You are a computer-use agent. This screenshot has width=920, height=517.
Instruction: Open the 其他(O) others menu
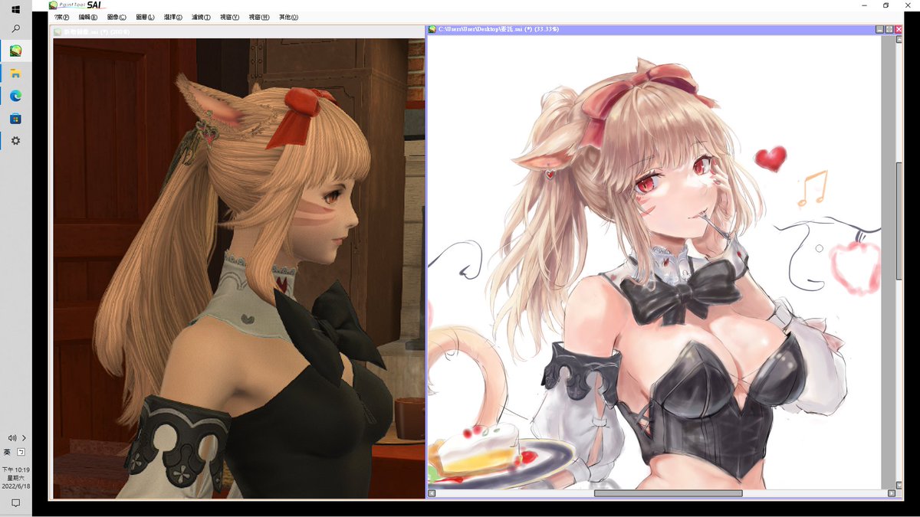click(288, 17)
